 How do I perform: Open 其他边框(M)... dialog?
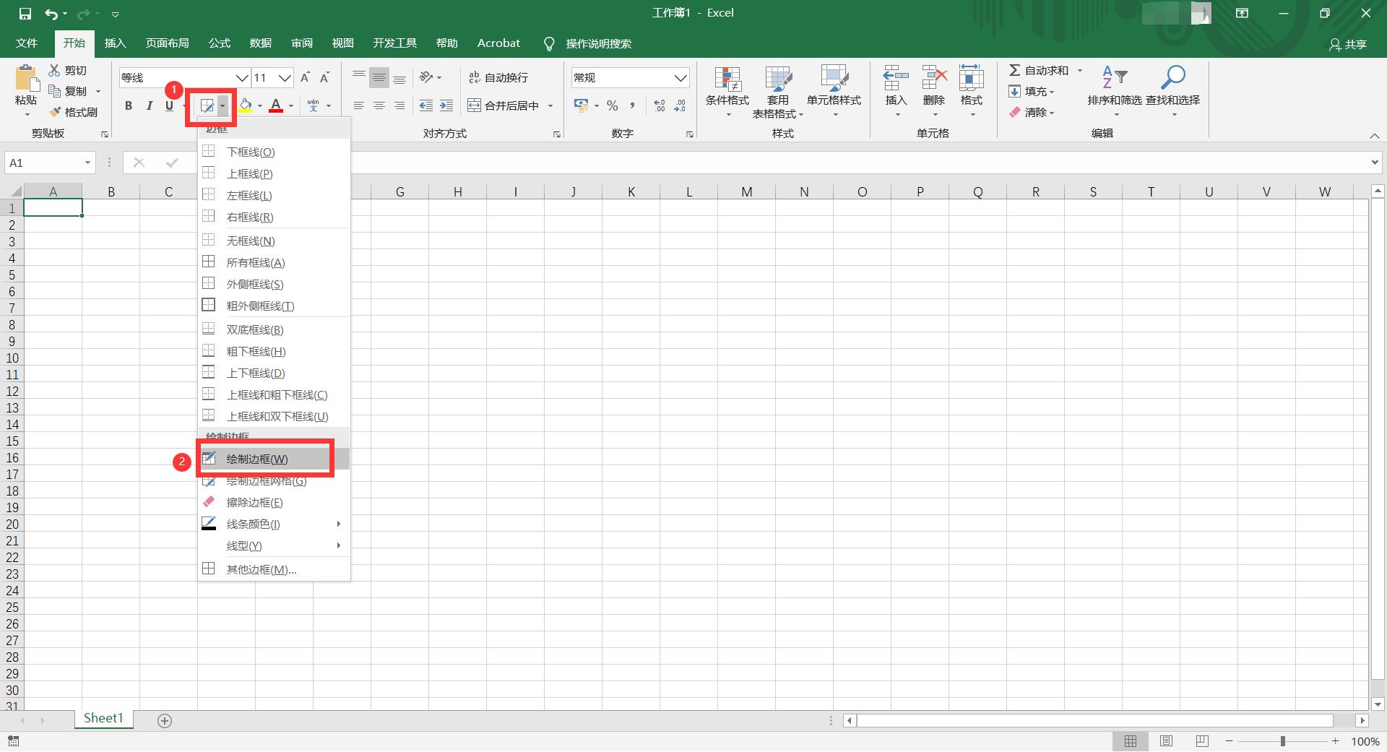click(x=274, y=569)
